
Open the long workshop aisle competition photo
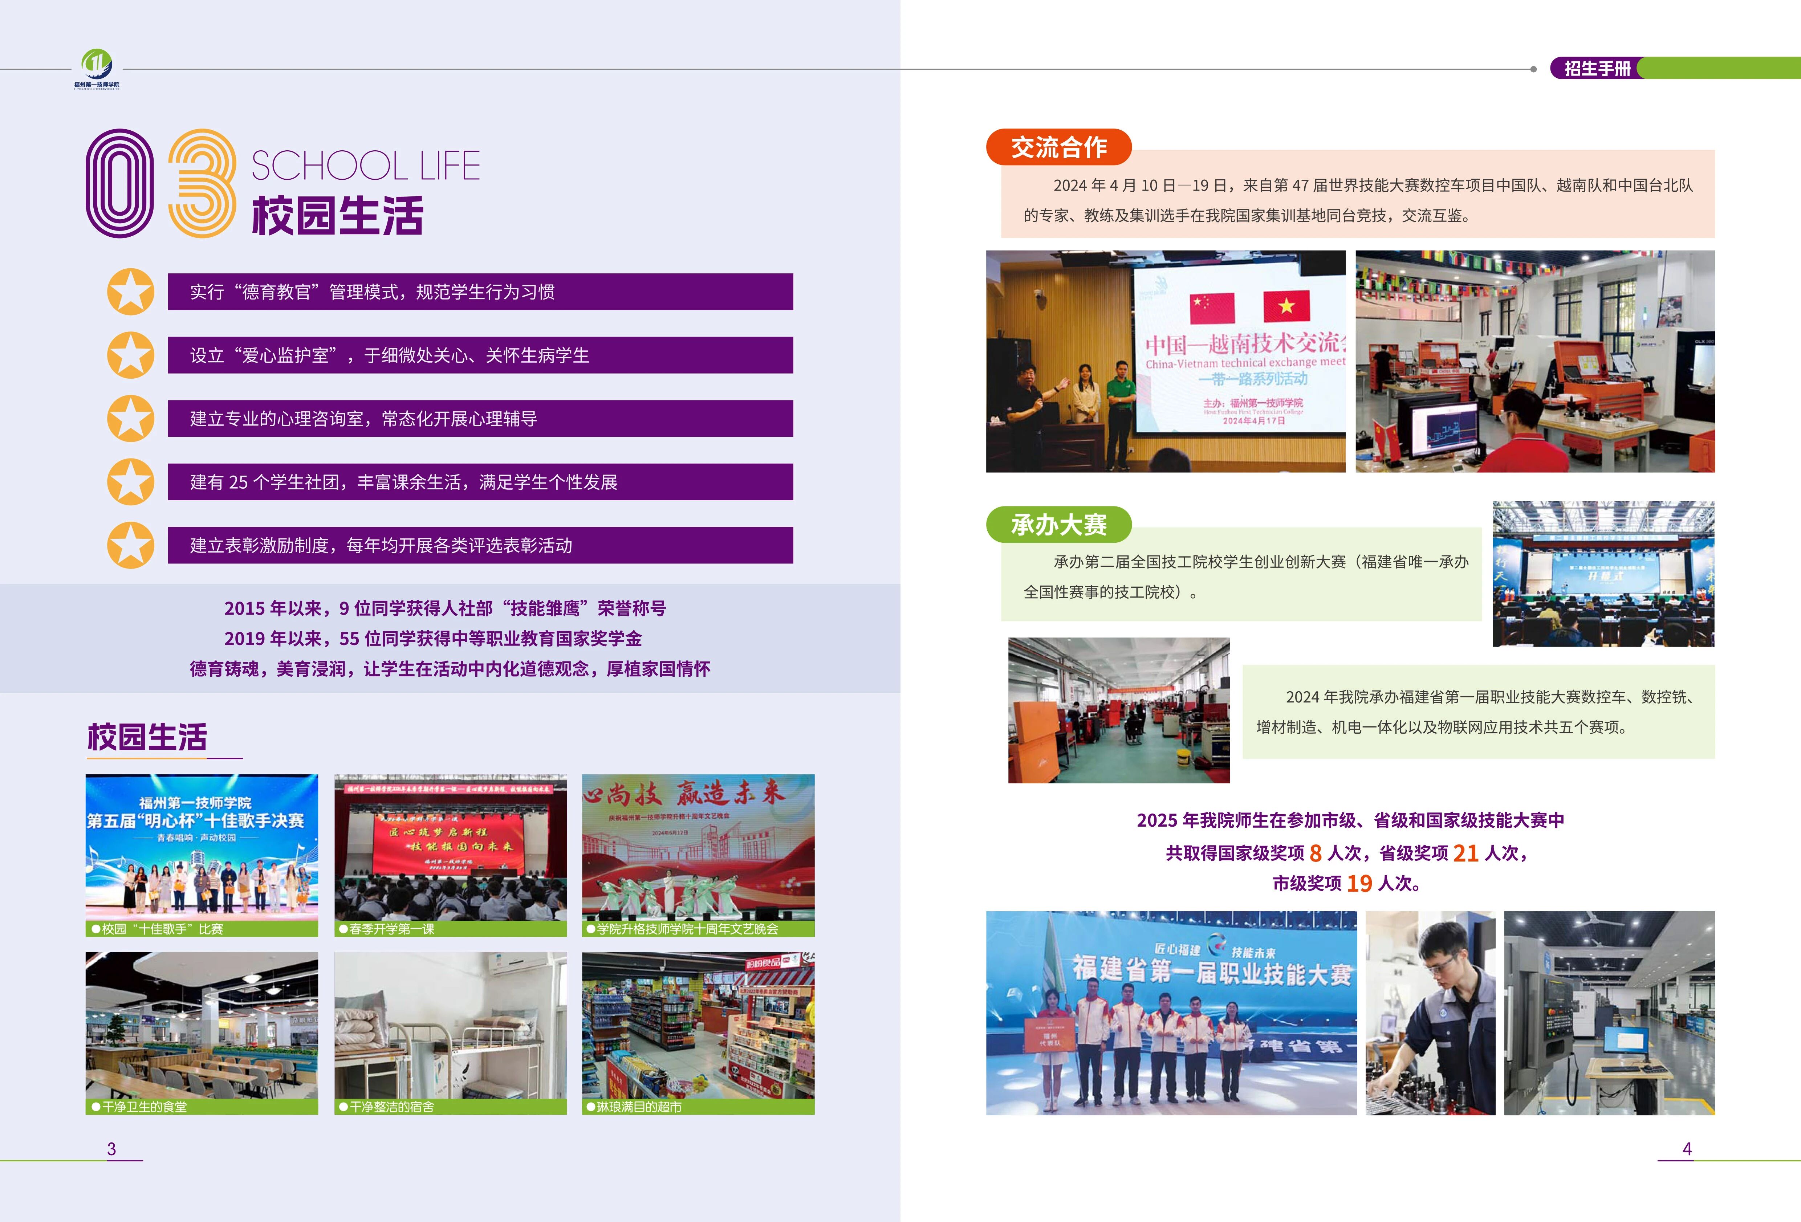(x=1119, y=710)
